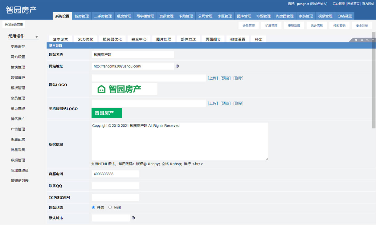Open the SEO优化 settings tab
The width and height of the screenshot is (376, 225).
point(85,39)
